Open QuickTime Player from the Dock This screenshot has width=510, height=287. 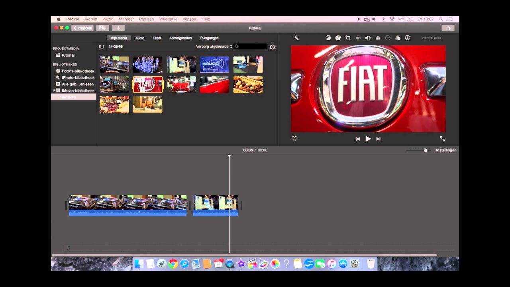click(x=229, y=264)
